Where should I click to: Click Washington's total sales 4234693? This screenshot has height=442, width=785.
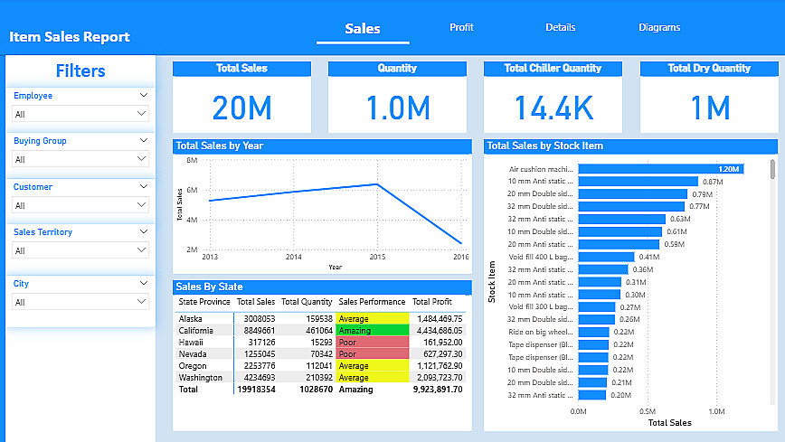click(260, 378)
